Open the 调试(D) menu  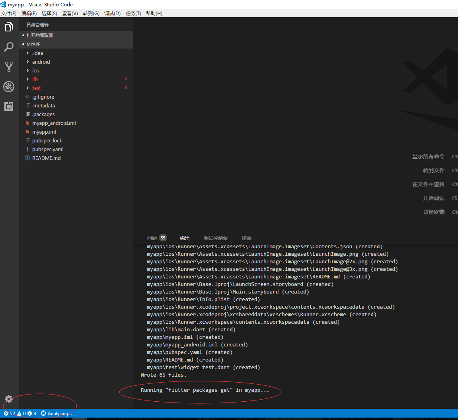113,14
